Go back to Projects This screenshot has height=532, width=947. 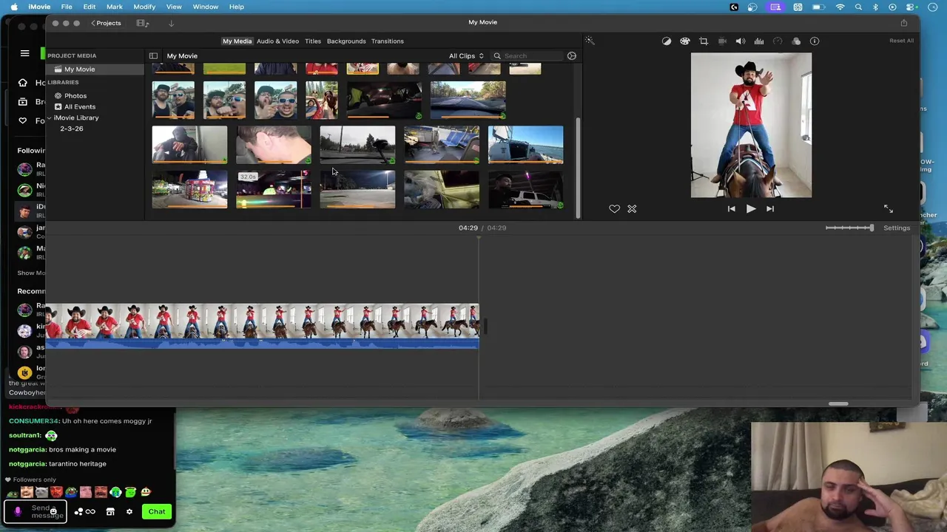(106, 23)
